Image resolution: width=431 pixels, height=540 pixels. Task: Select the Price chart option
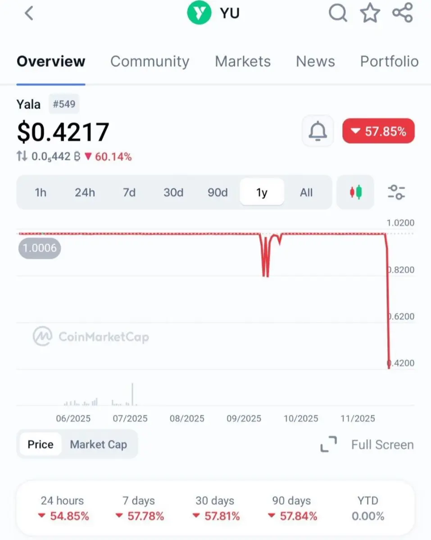[41, 445]
